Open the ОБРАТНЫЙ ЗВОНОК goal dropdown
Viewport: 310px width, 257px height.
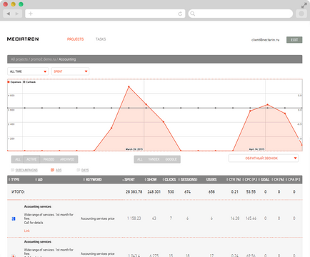tap(264, 158)
